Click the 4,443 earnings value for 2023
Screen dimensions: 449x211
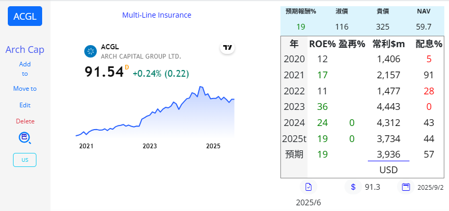[x=389, y=107]
